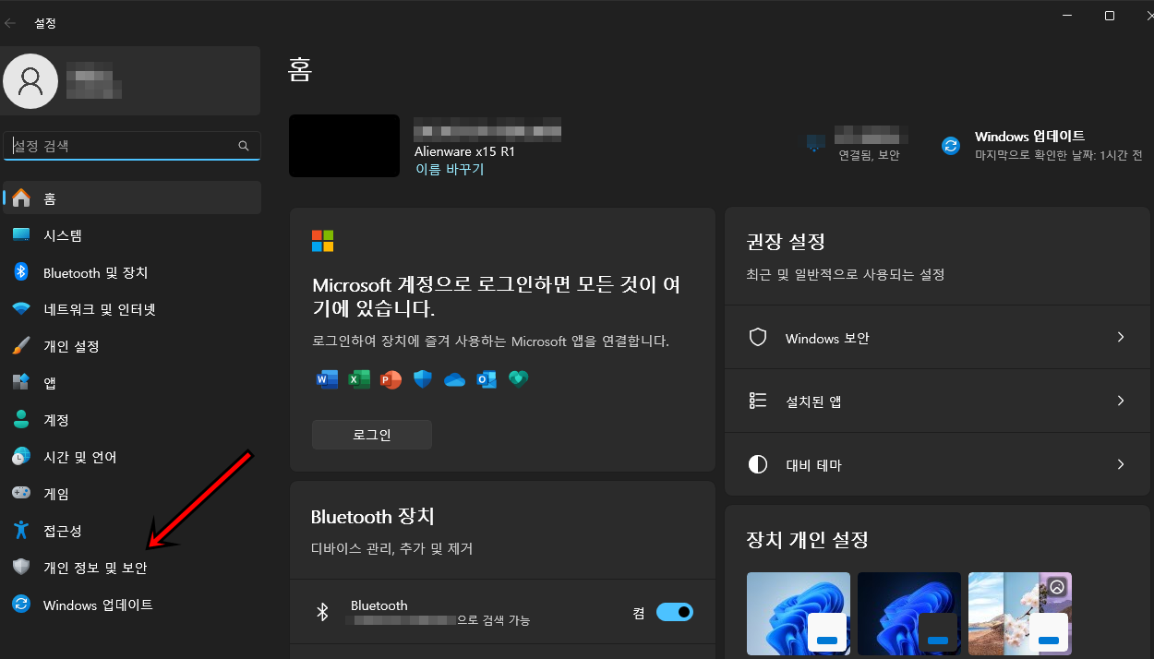Image resolution: width=1154 pixels, height=659 pixels.
Task: Open 설치된 앱 recommended setting
Action: click(939, 401)
